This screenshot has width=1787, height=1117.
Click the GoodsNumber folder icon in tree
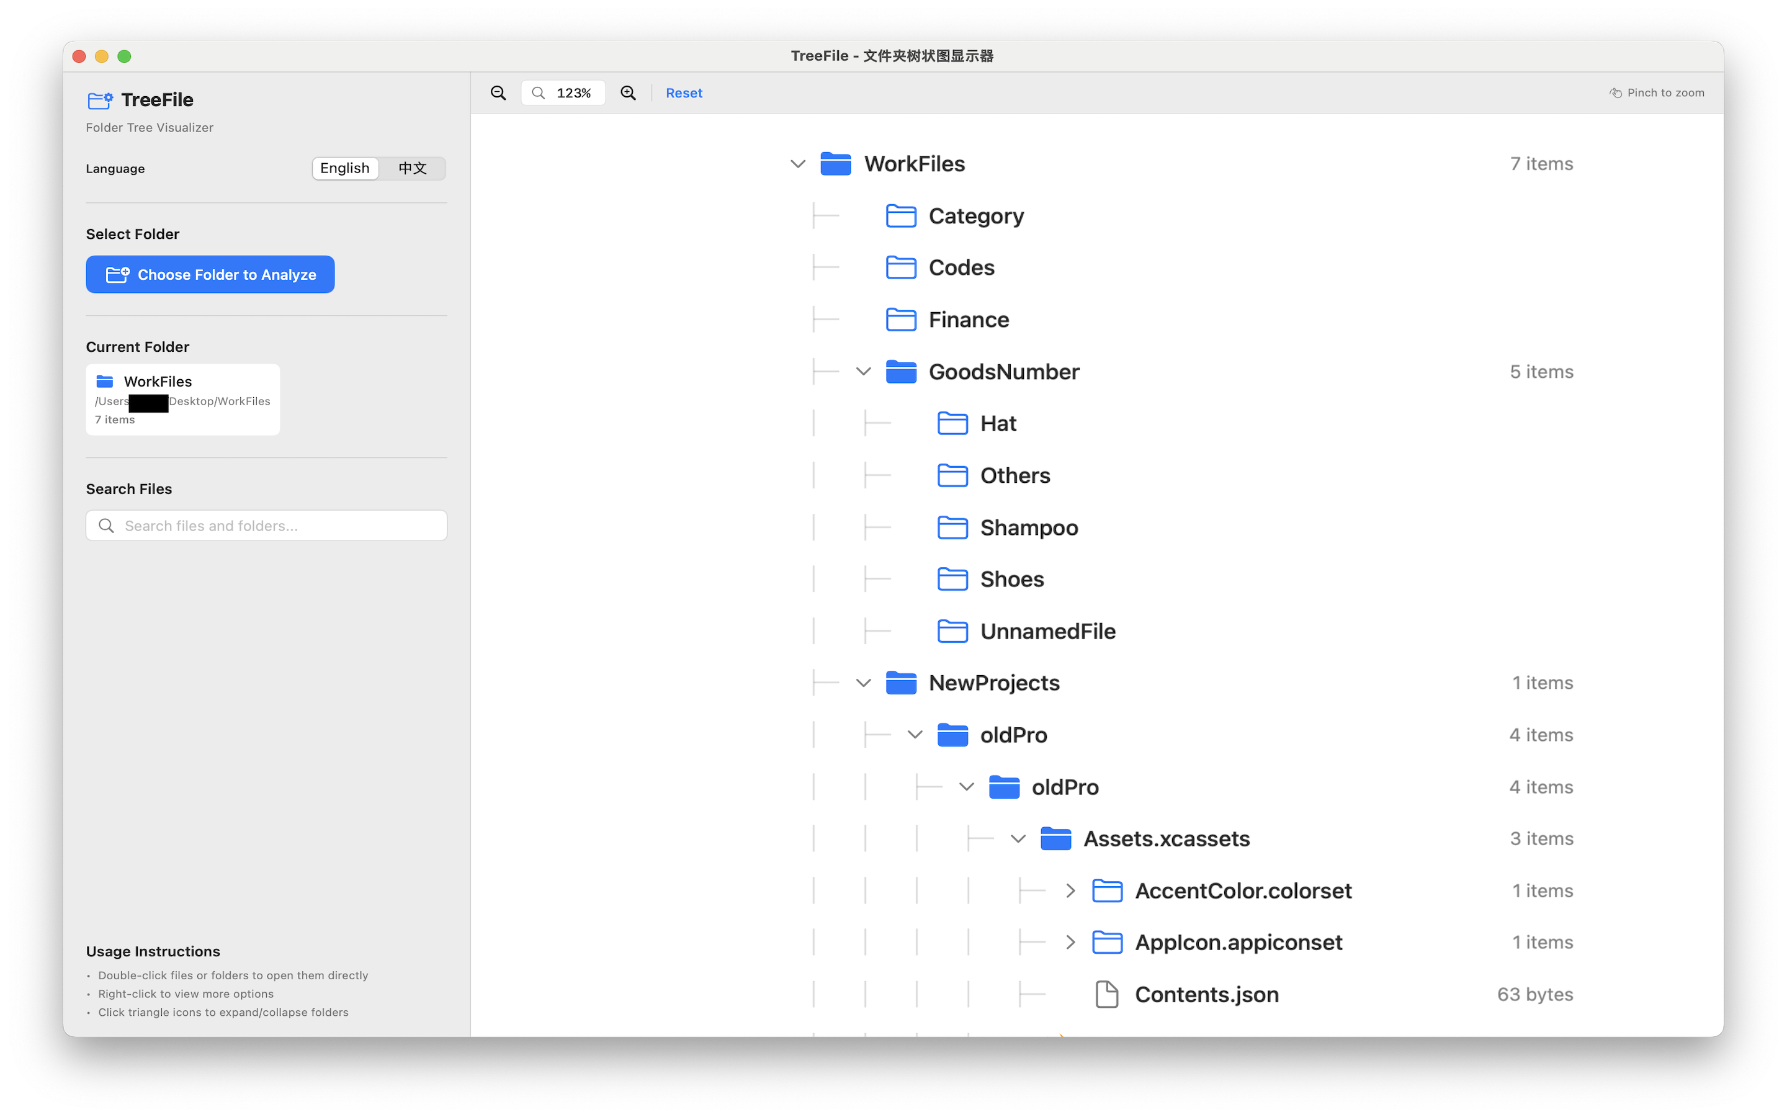tap(902, 372)
